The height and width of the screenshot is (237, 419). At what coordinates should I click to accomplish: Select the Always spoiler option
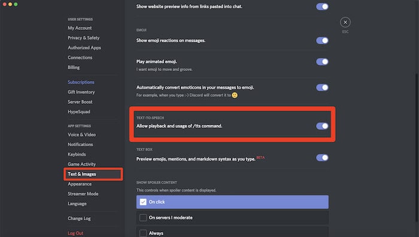coord(232,232)
